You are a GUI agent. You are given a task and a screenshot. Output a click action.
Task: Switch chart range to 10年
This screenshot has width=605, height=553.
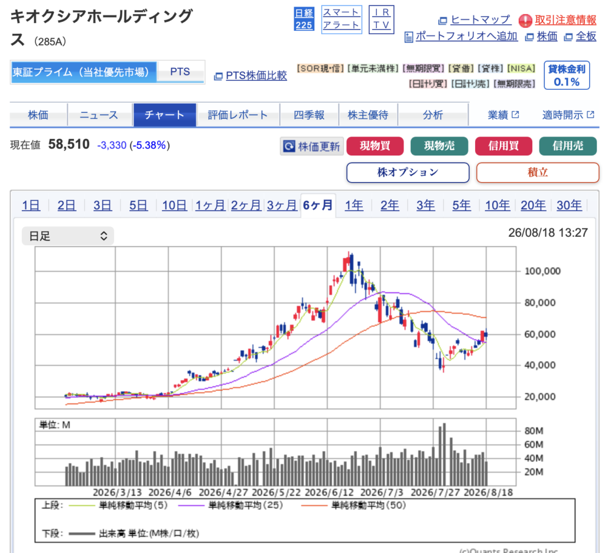pyautogui.click(x=497, y=205)
